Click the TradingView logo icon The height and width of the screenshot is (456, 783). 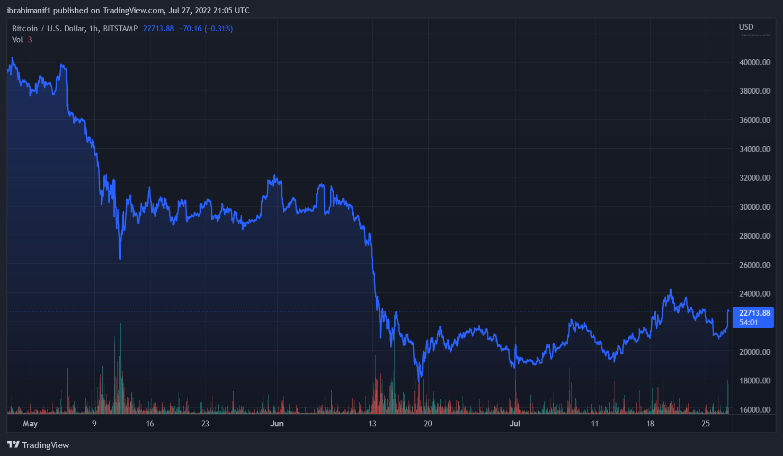(x=13, y=445)
